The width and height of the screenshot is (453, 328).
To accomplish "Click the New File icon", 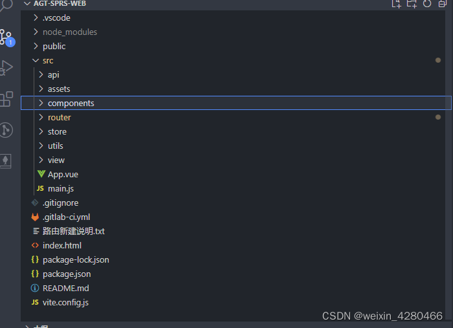I will [396, 4].
